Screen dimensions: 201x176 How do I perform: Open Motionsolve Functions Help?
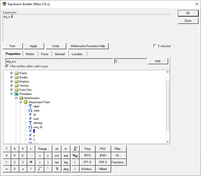click(x=88, y=46)
